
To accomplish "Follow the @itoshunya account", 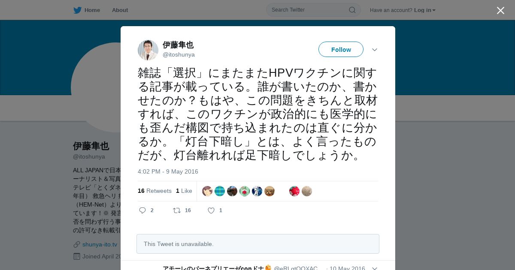I will pos(341,49).
